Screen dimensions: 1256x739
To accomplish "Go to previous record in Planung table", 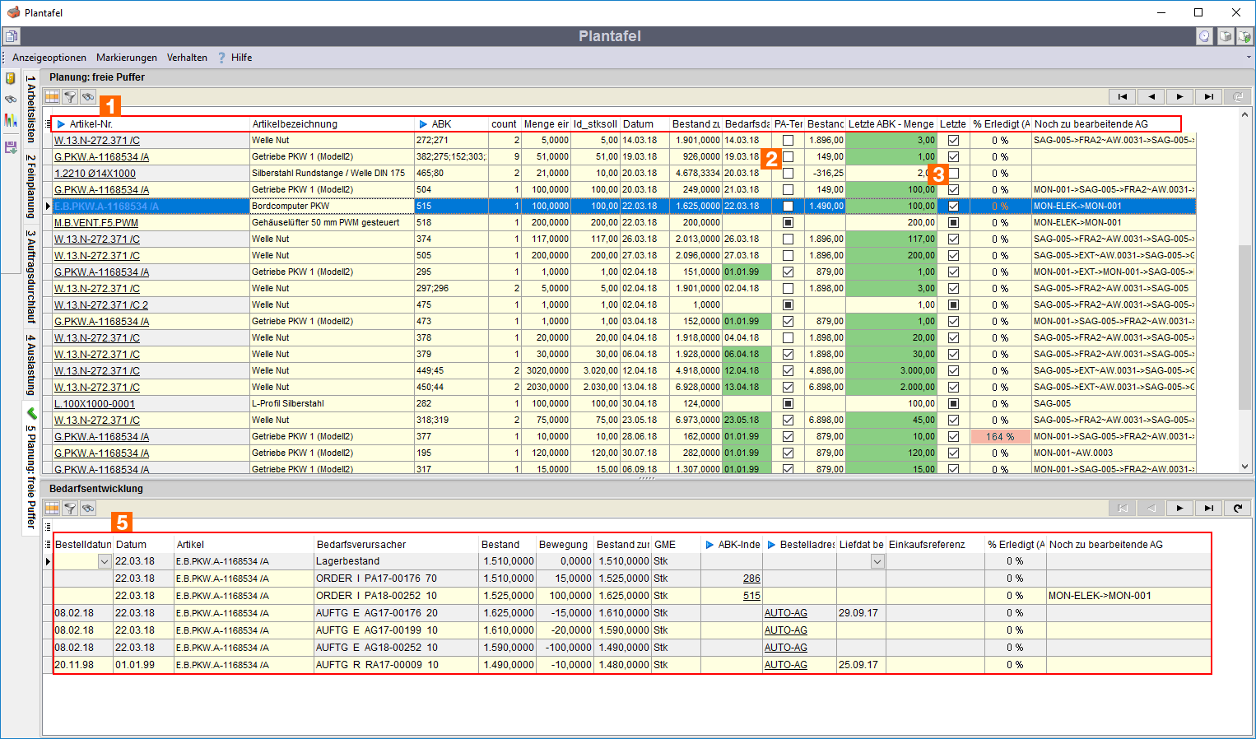I will tap(1151, 96).
